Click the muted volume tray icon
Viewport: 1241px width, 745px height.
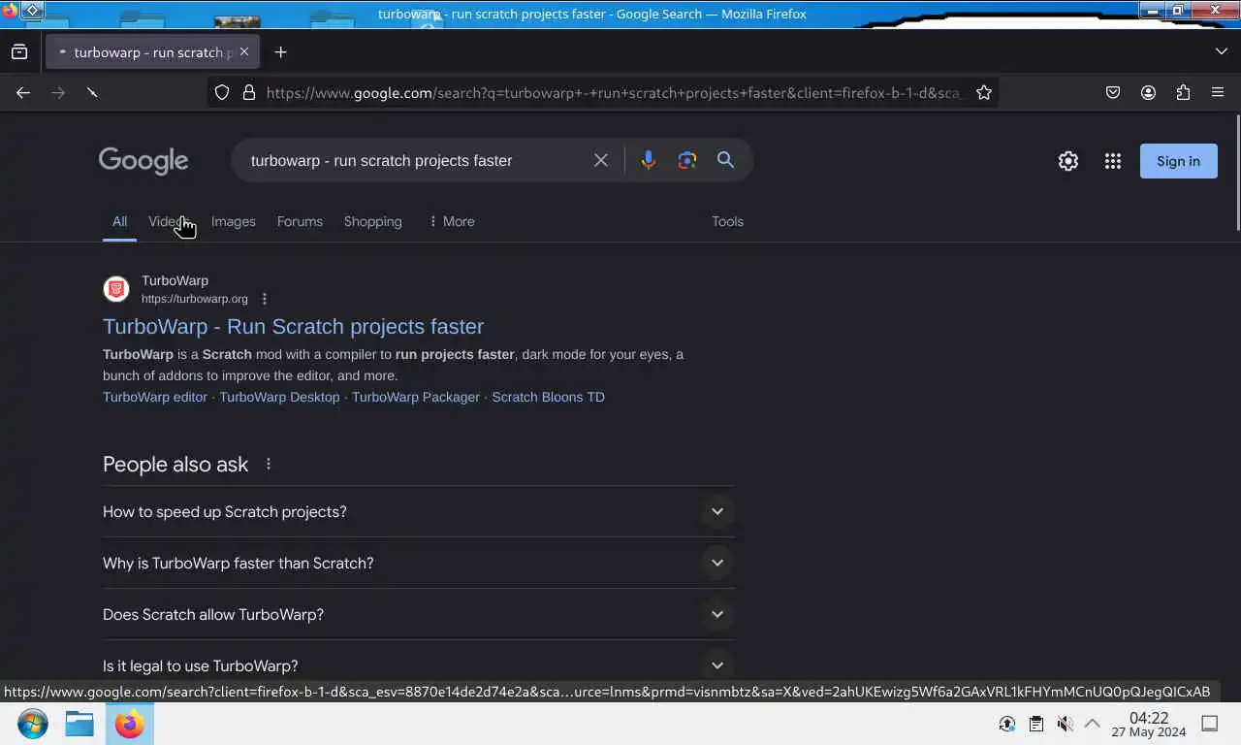(x=1065, y=724)
